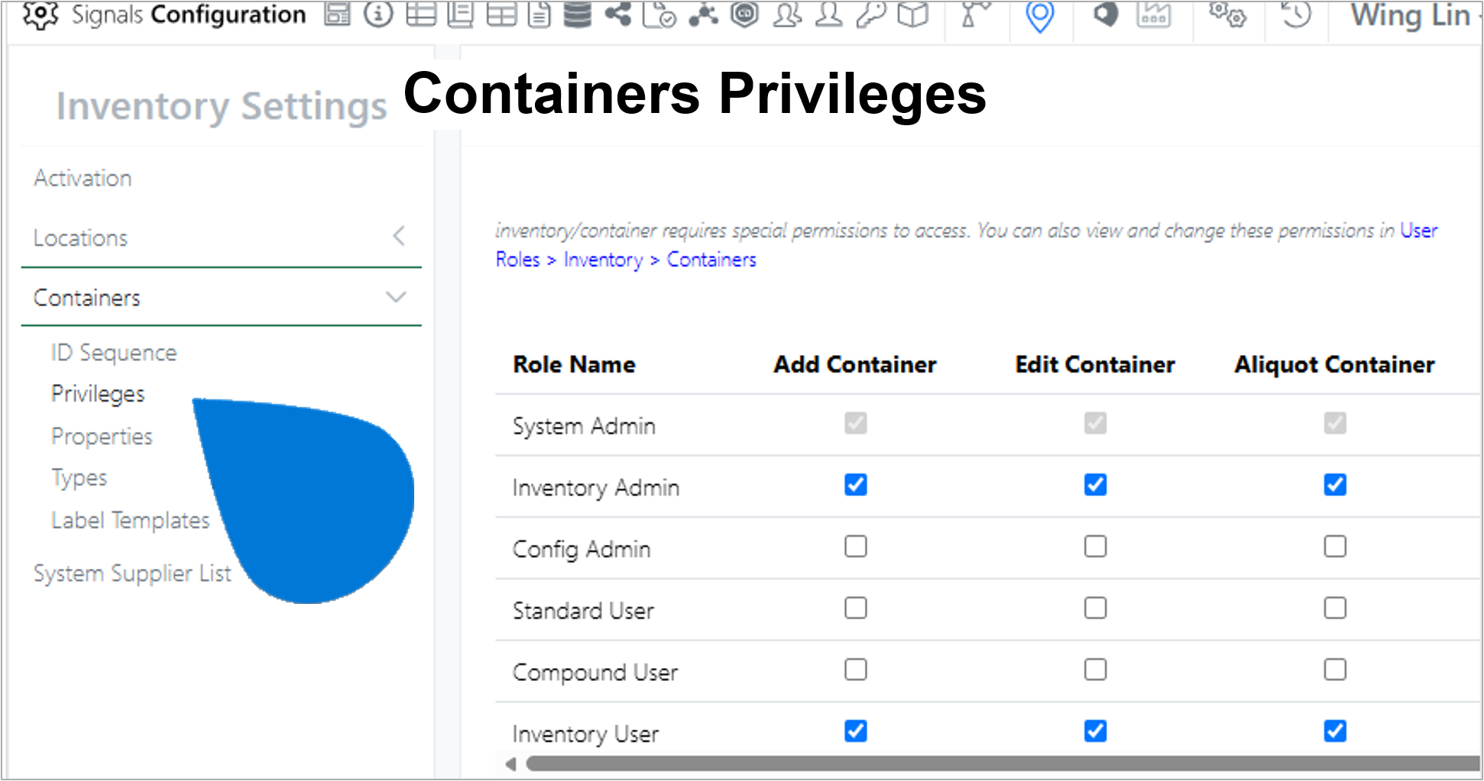Viewport: 1484px width, 781px height.
Task: Click the history clock icon in toolbar
Action: click(x=1295, y=14)
